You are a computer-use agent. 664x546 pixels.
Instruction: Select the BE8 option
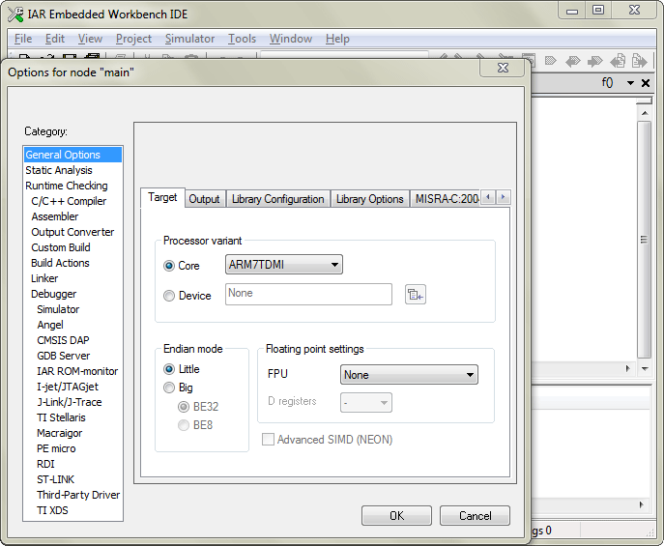[184, 425]
